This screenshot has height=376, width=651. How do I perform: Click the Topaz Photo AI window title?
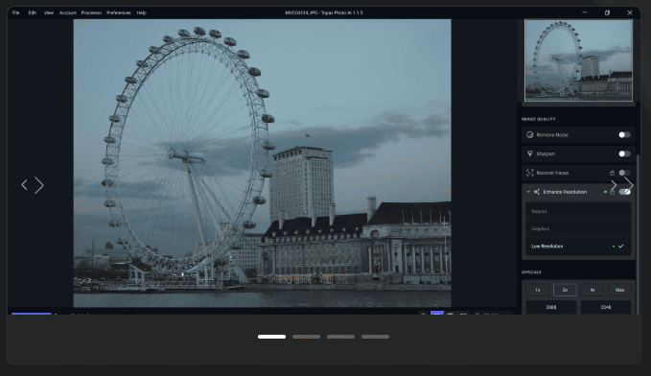point(324,12)
